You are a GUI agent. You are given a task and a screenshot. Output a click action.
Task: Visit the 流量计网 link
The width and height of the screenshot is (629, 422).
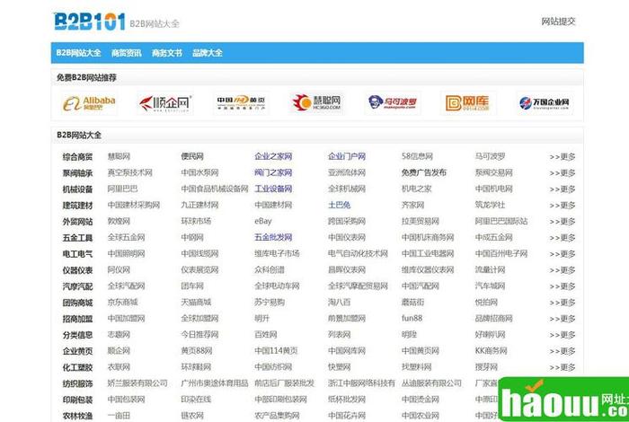[x=490, y=270]
